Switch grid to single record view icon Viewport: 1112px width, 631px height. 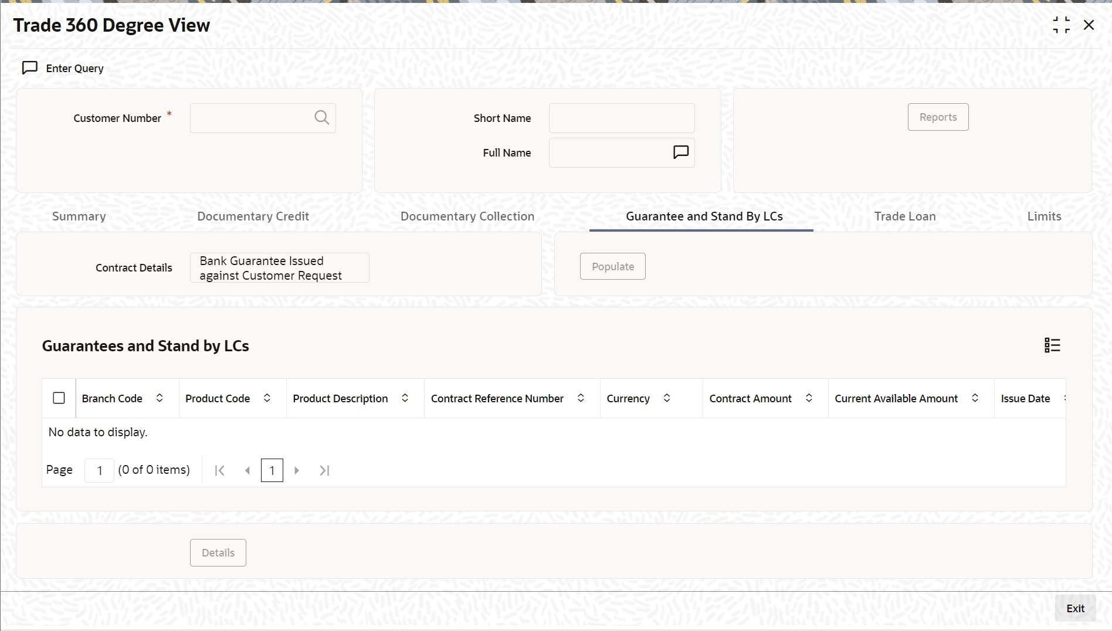pyautogui.click(x=1052, y=345)
